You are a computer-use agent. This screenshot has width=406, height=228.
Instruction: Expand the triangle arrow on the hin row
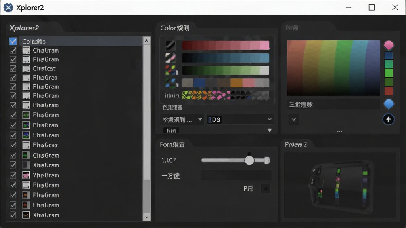coord(270,130)
